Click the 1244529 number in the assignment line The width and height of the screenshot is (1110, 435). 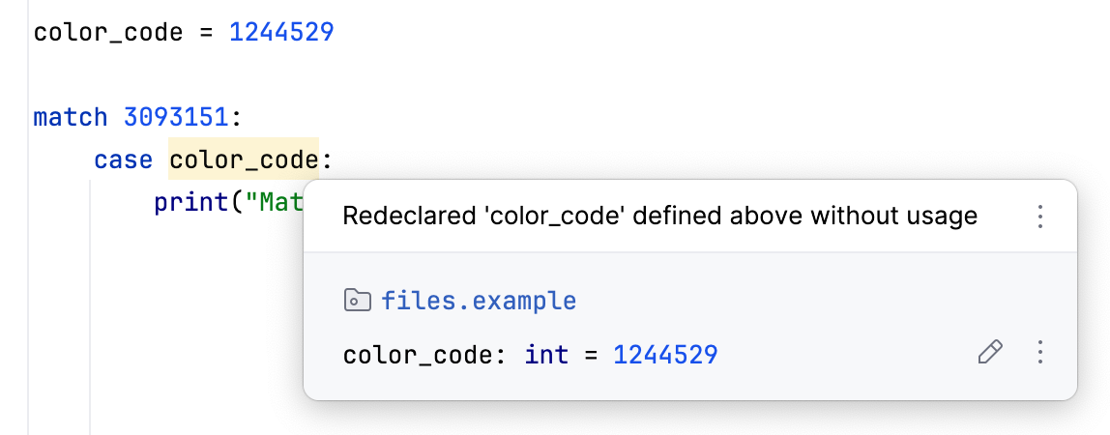281,33
